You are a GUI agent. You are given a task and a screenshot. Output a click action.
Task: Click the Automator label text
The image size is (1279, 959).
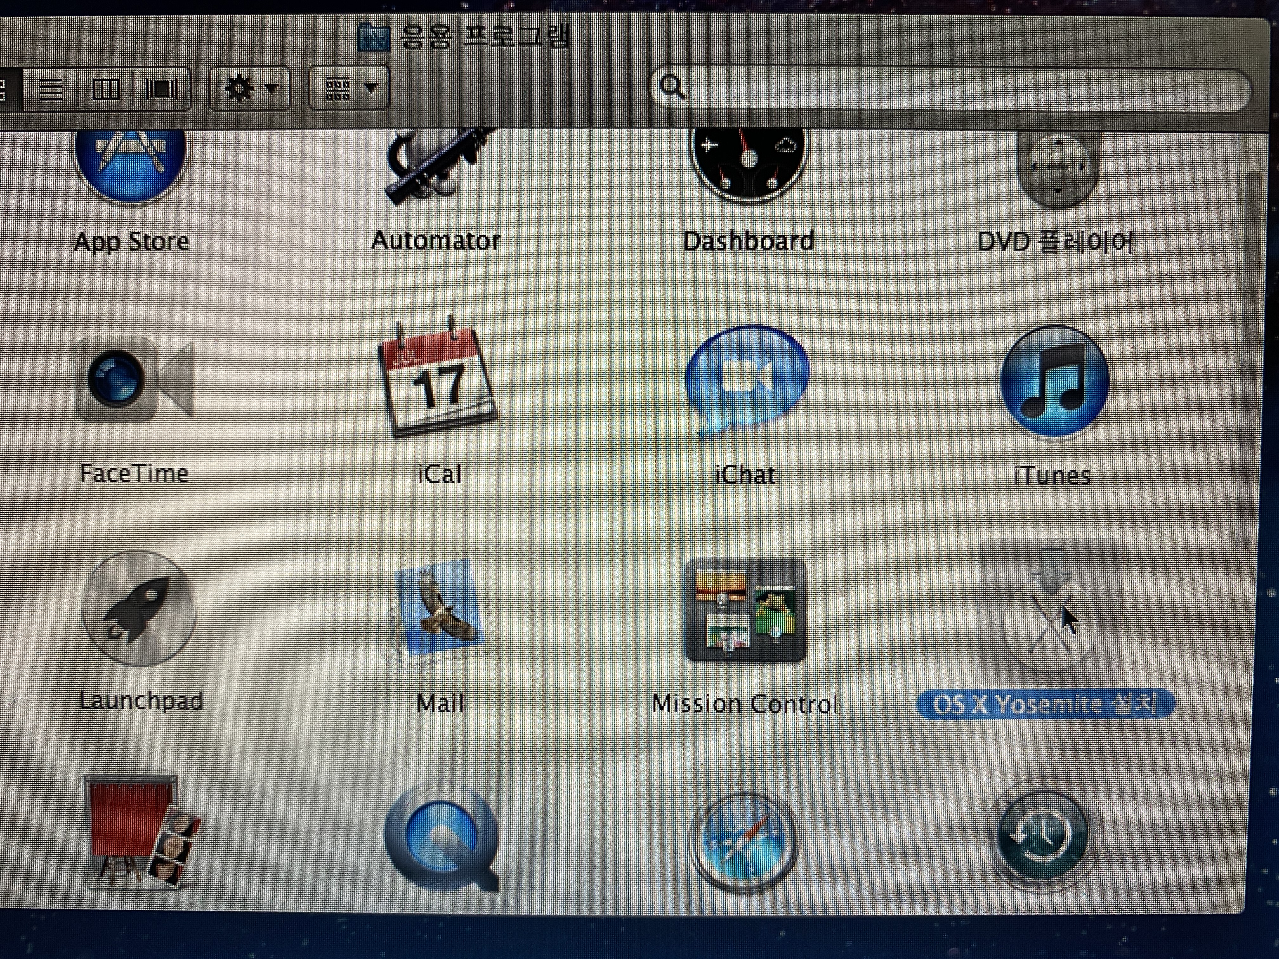436,240
